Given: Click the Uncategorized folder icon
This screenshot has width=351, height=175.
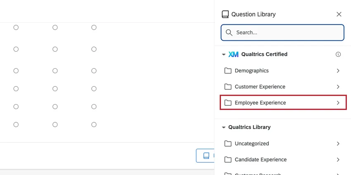Looking at the screenshot, I should point(228,144).
